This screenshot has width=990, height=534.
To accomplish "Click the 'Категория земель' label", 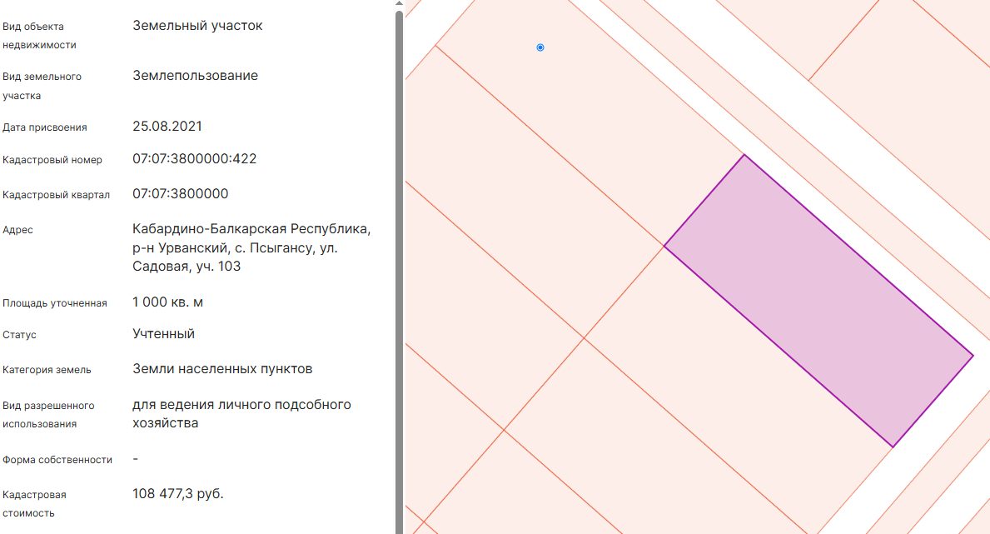I will click(47, 371).
